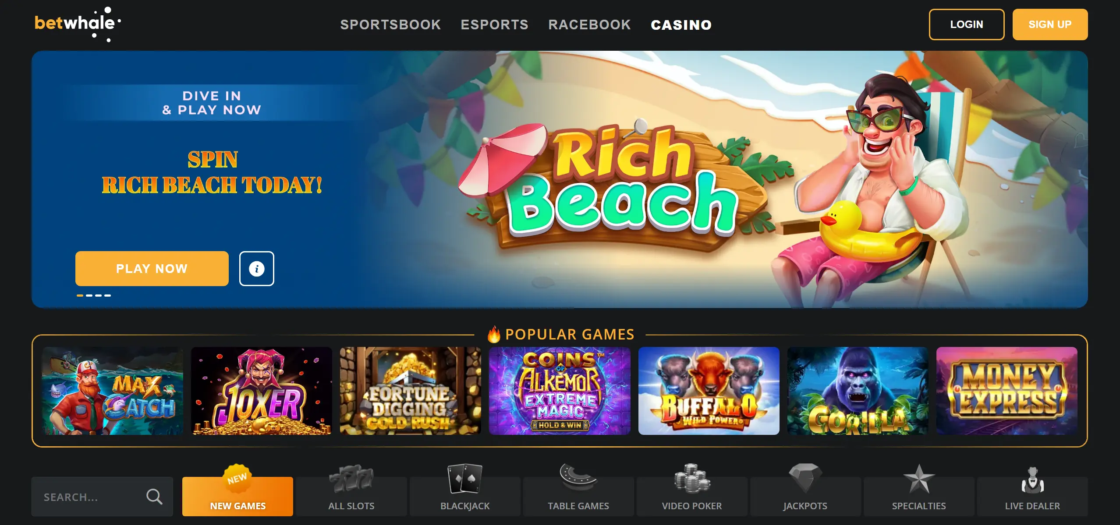Screen dimensions: 1120x525
Task: Click the search magnifier icon
Action: pyautogui.click(x=154, y=497)
